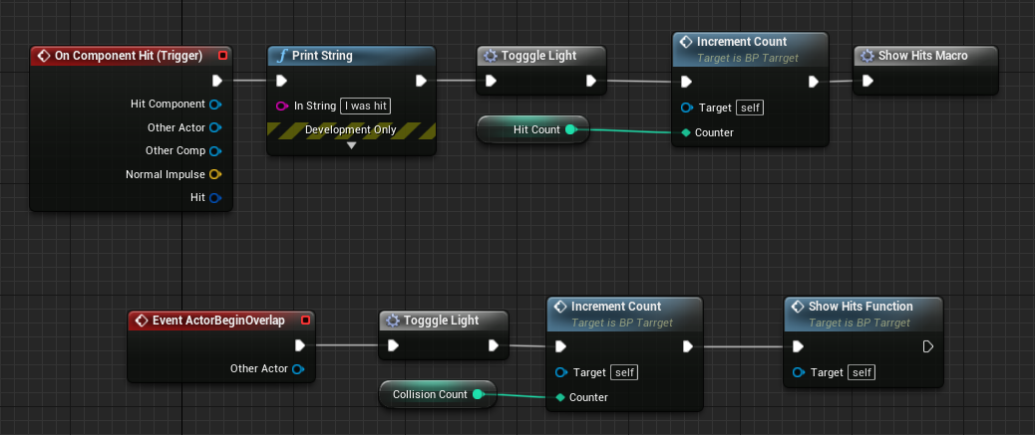The width and height of the screenshot is (1035, 435).
Task: Click Show Hits Macro exec input pin
Action: click(866, 81)
